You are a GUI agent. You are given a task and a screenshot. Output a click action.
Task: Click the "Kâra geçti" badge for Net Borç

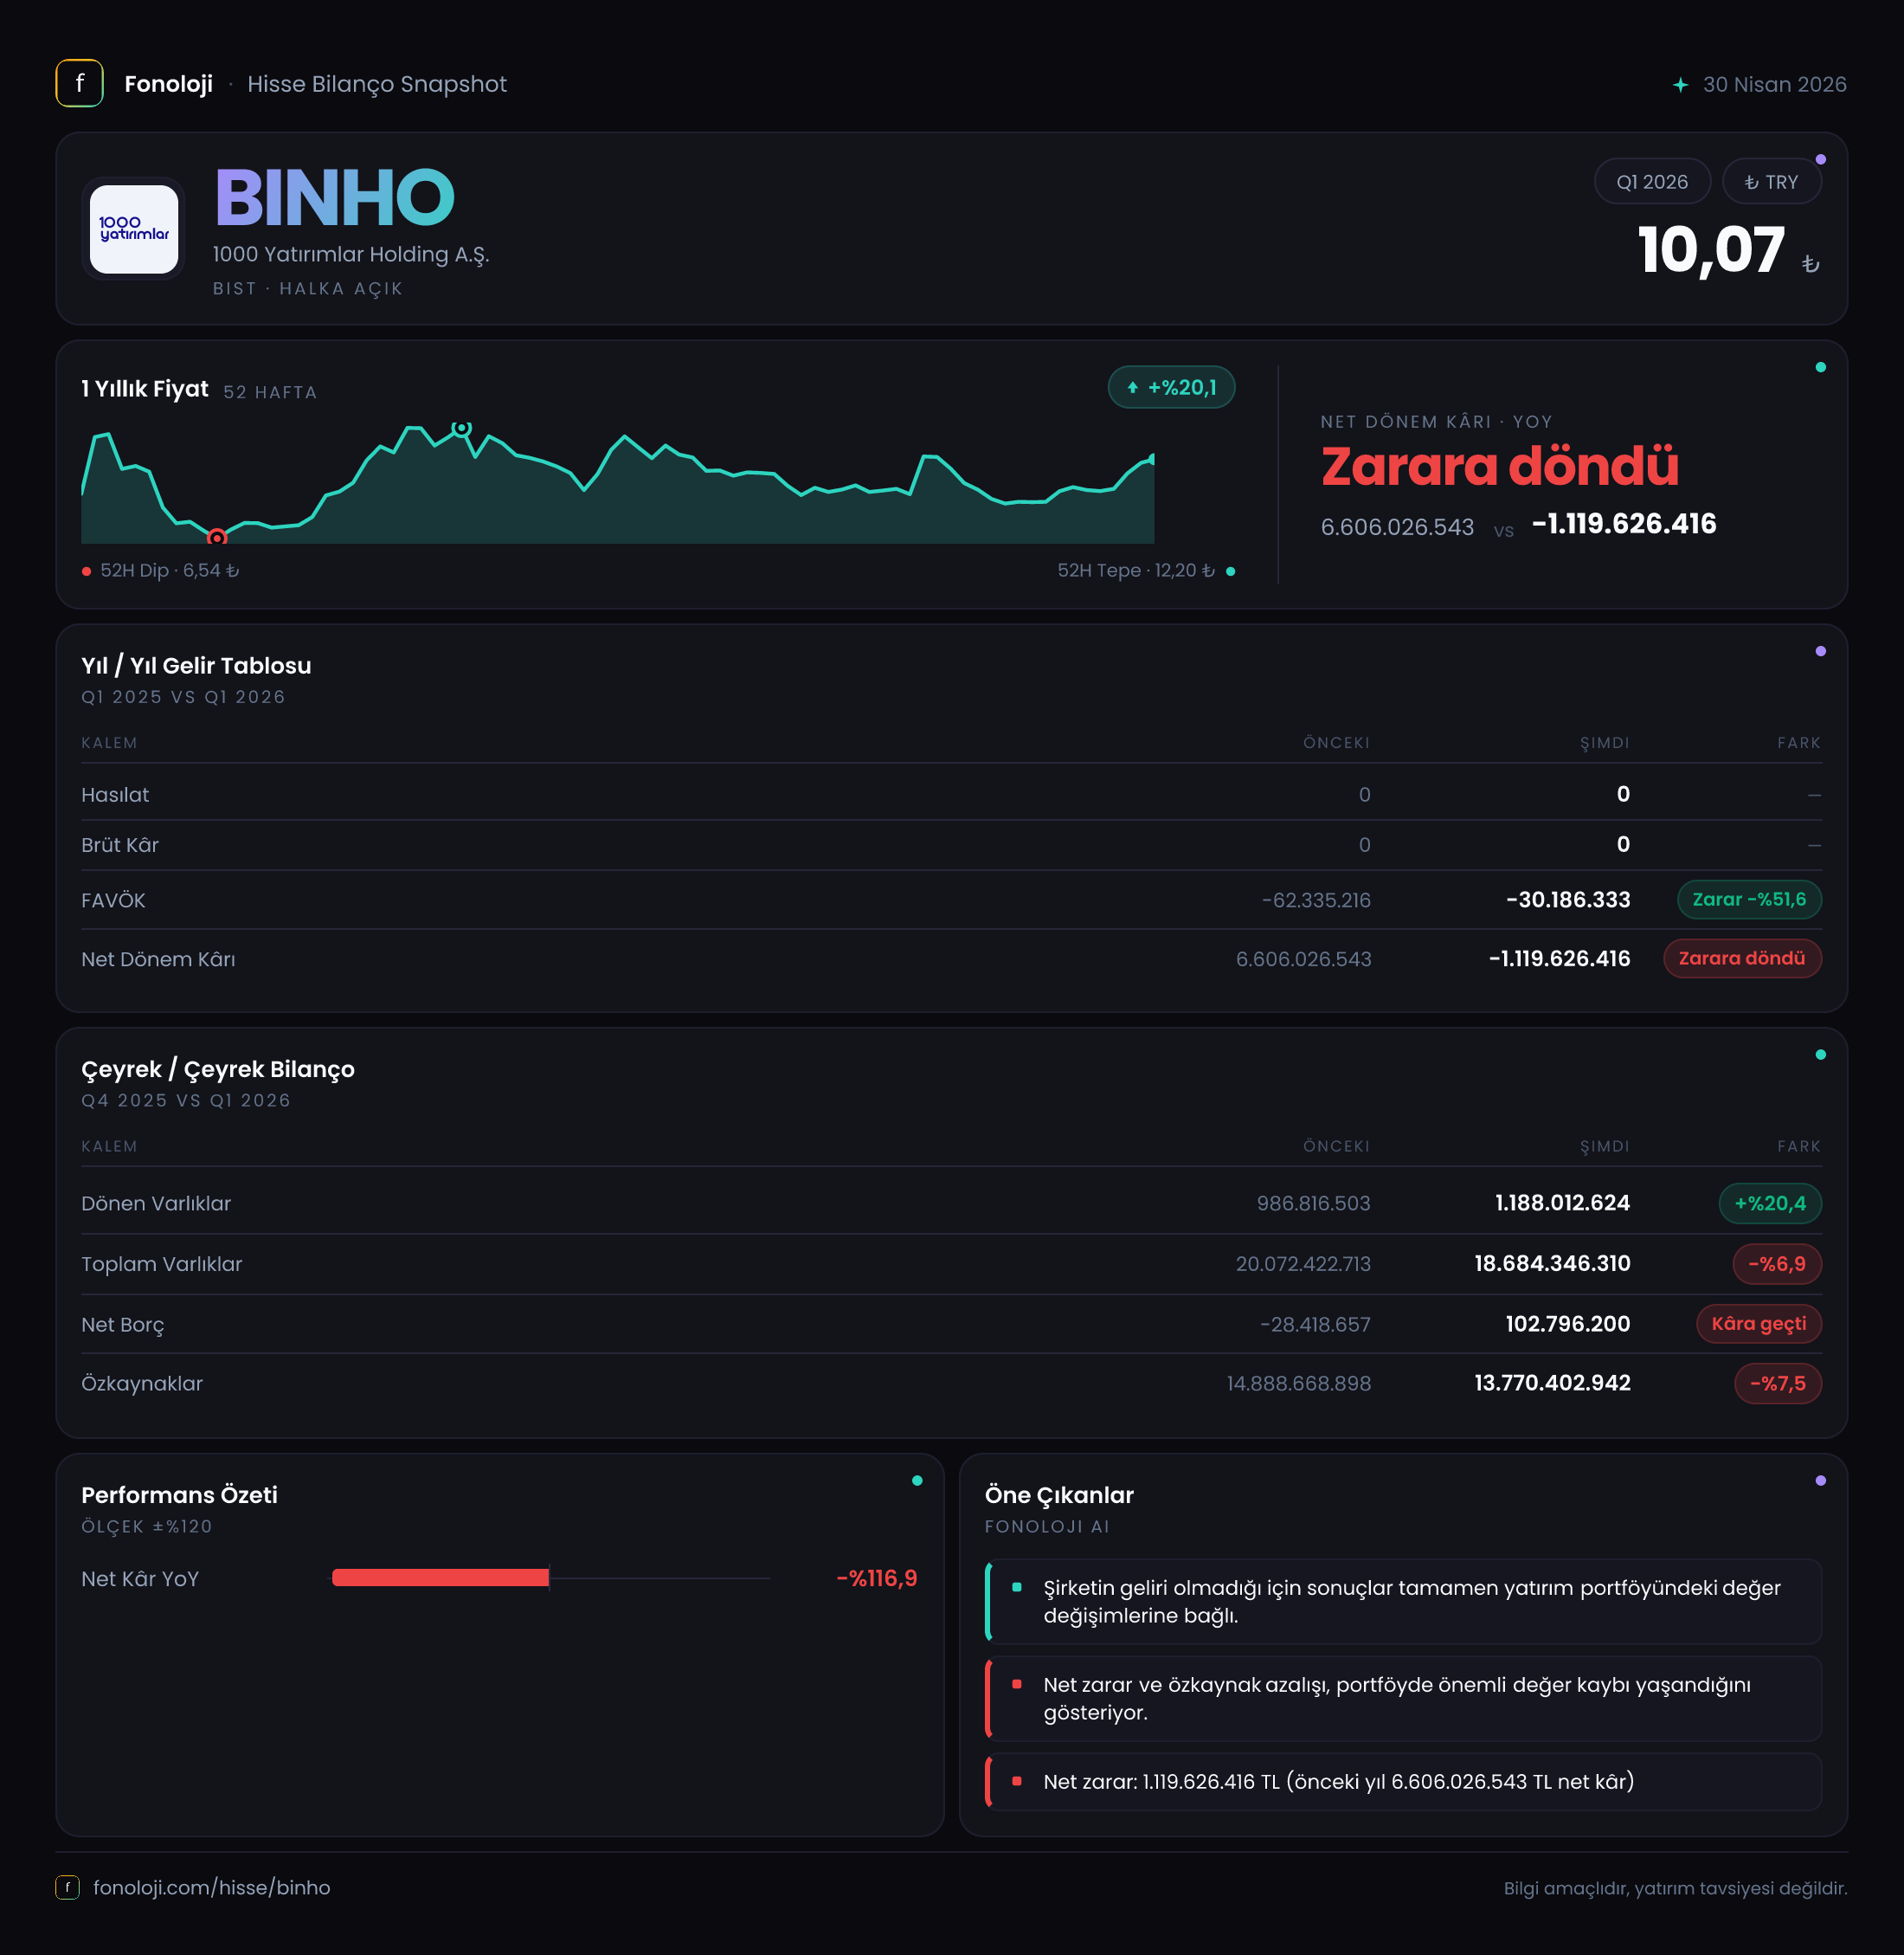(x=1759, y=1324)
